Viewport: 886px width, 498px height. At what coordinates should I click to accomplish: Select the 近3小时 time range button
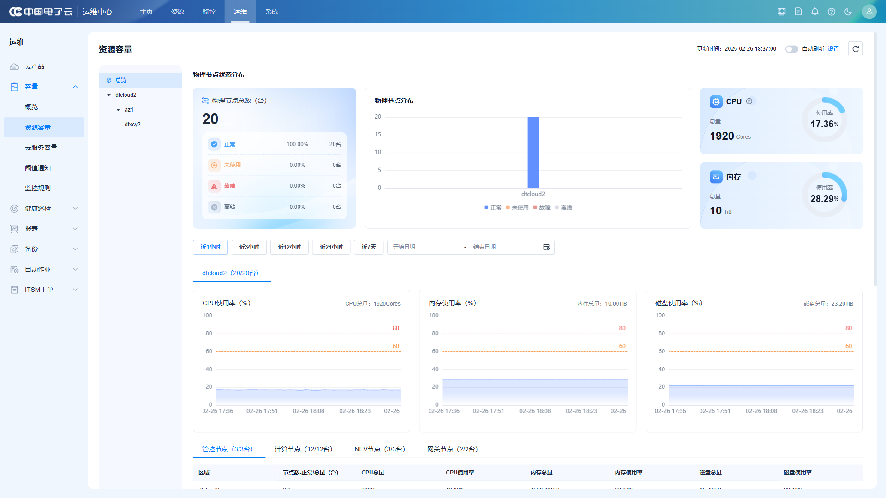pyautogui.click(x=249, y=247)
